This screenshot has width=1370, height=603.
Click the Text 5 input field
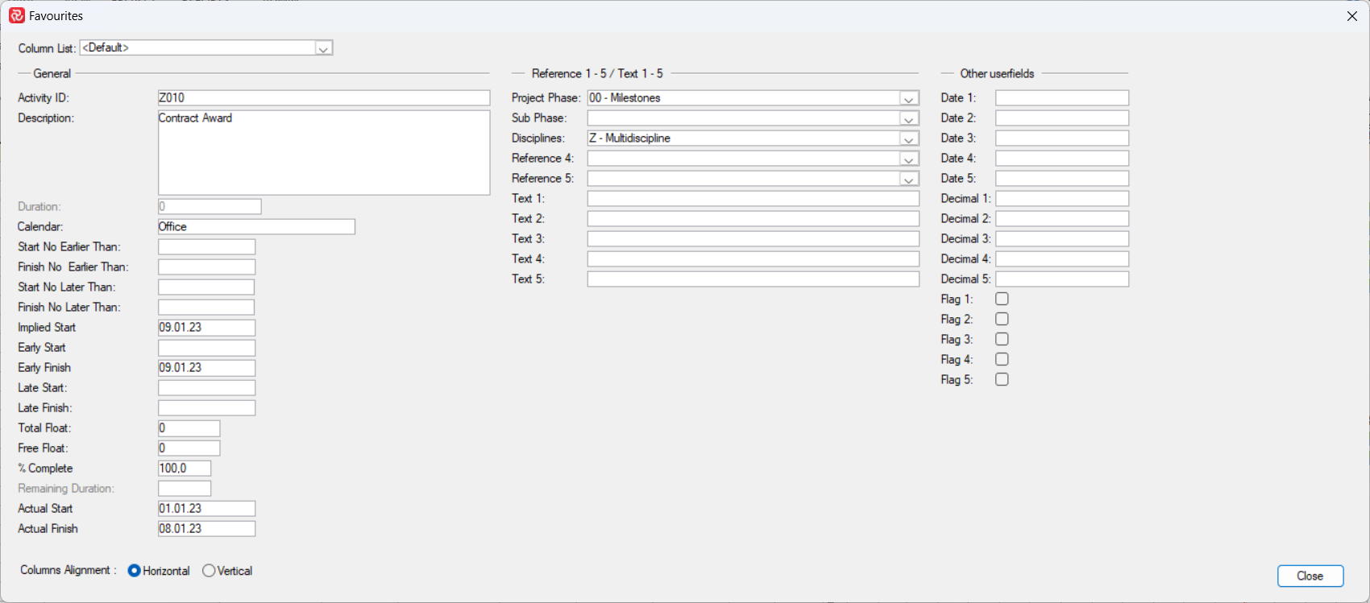click(753, 279)
